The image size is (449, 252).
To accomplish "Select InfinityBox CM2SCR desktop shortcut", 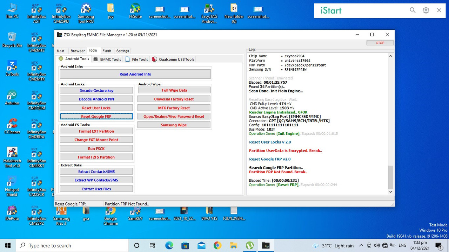I will coord(36,186).
